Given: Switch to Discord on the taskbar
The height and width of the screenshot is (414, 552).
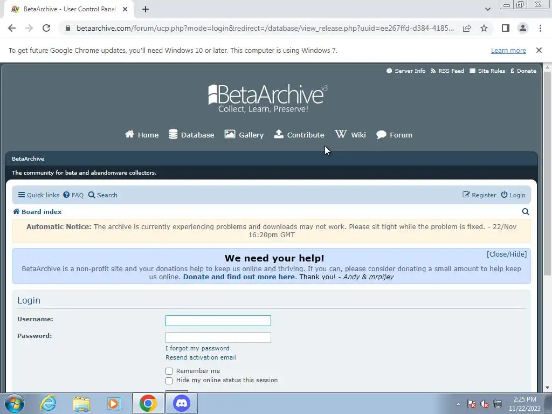Looking at the screenshot, I should tap(181, 403).
